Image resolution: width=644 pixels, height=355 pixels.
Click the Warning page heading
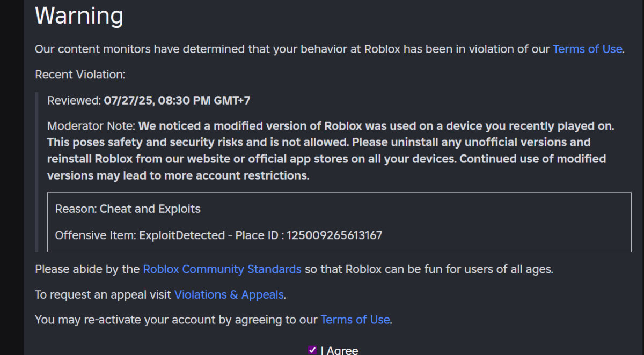click(79, 16)
